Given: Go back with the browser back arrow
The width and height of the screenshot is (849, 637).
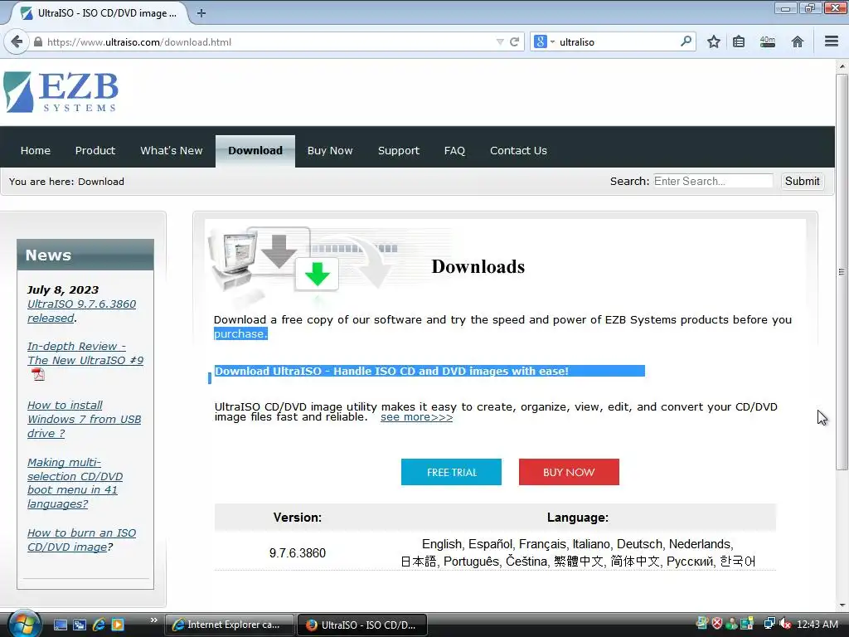Looking at the screenshot, I should tap(17, 41).
